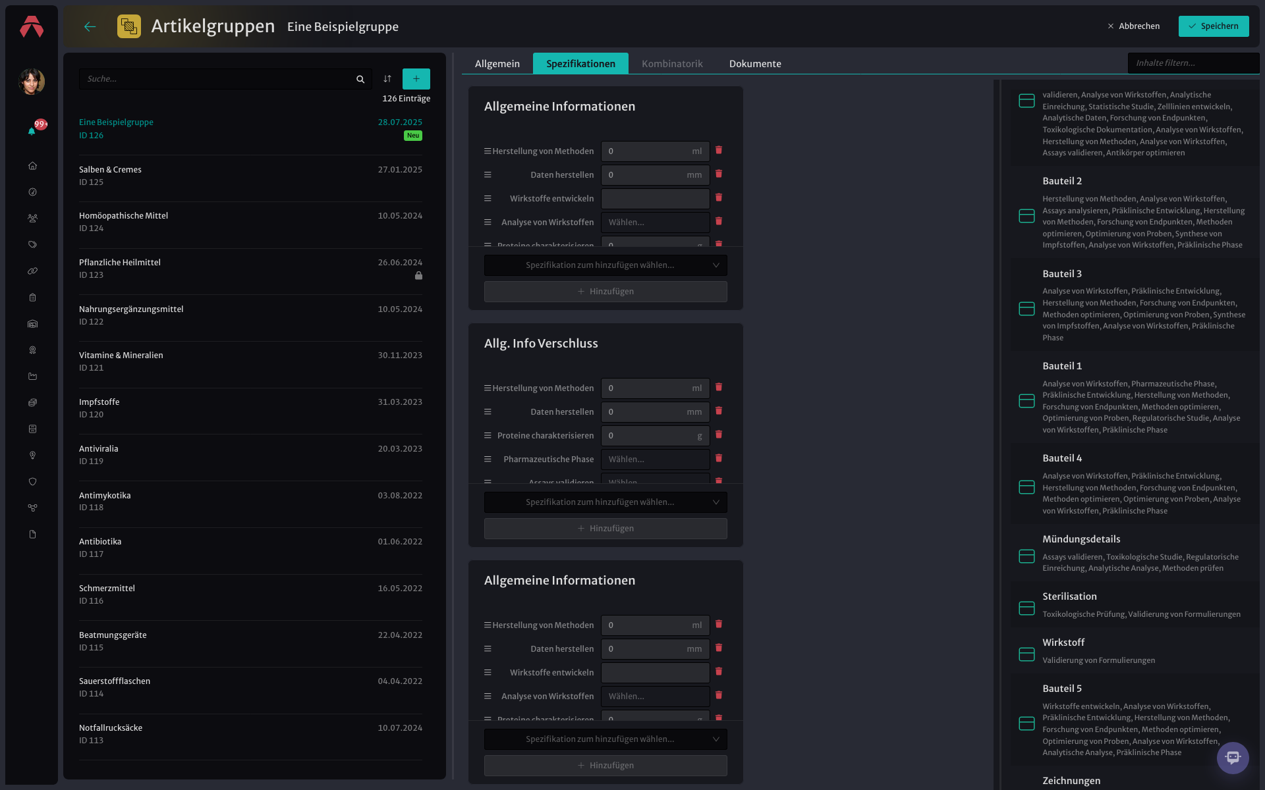1265x790 pixels.
Task: Click Hinzufügen under Allg. Info Verschluss
Action: [605, 529]
